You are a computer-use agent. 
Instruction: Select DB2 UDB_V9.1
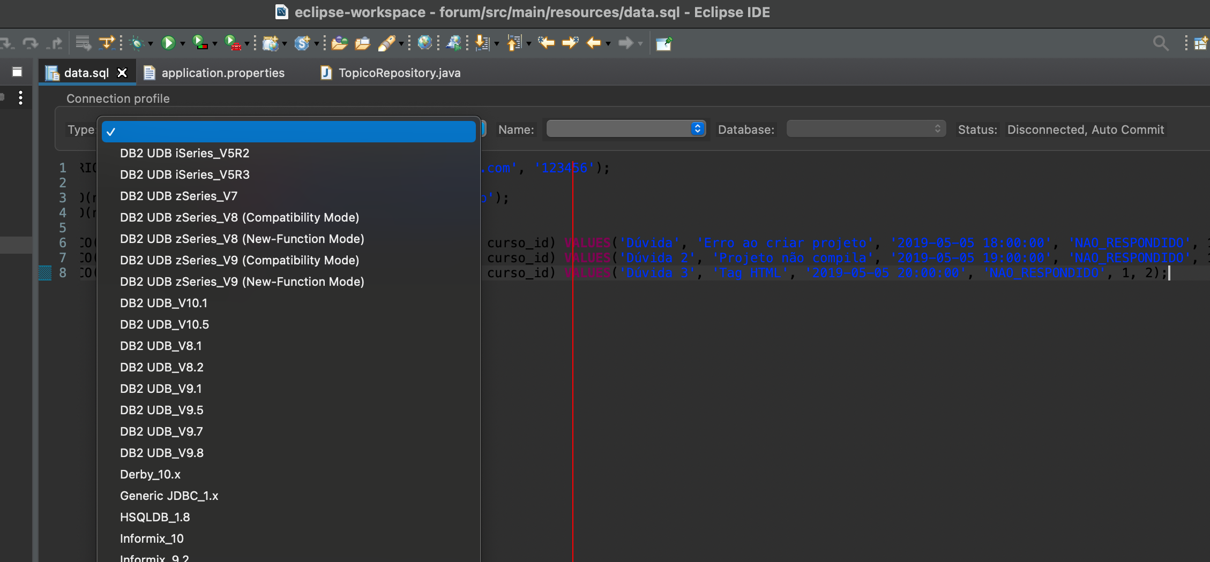click(289, 389)
